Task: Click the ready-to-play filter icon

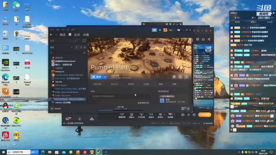Action: [85, 47]
